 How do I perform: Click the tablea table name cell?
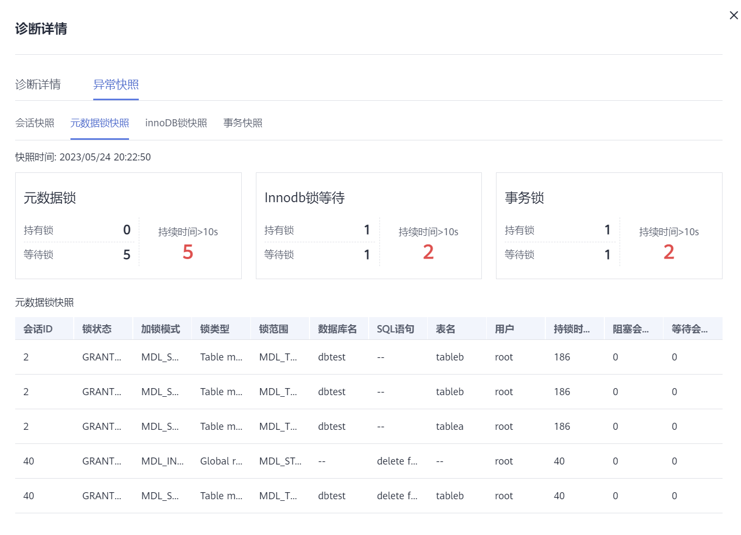pyautogui.click(x=449, y=427)
